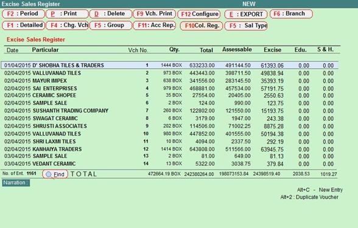Select the VEDANT CERAMIC entry
Screen dimensions: 358x228
(x=170, y=164)
